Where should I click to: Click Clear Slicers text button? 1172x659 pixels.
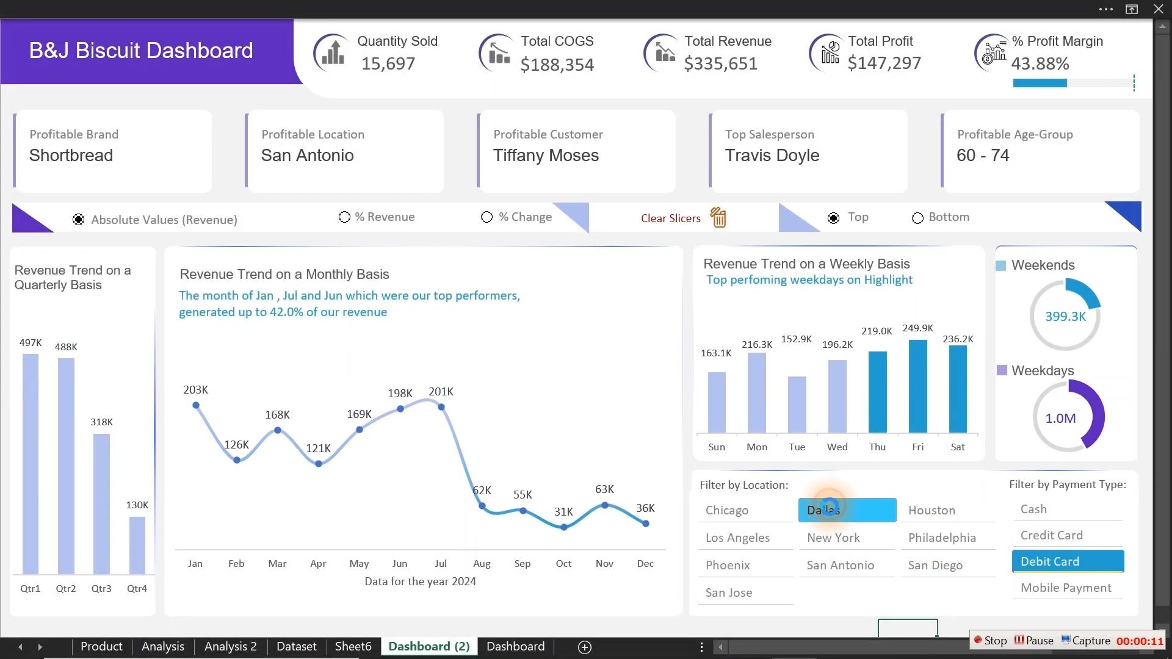point(670,218)
